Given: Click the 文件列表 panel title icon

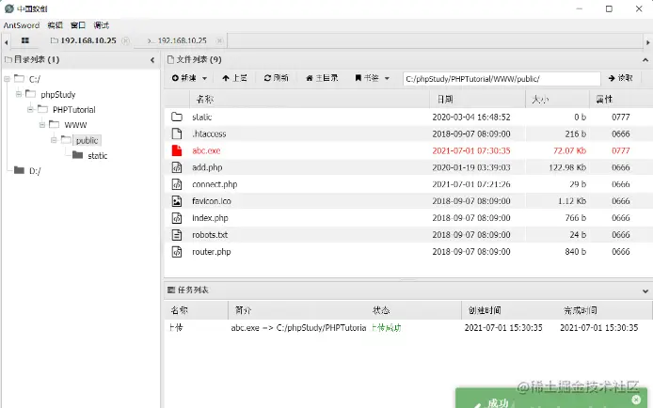Looking at the screenshot, I should click(170, 60).
